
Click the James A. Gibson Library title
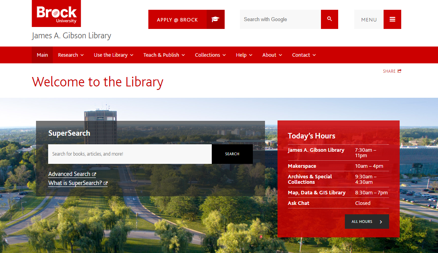(x=71, y=36)
